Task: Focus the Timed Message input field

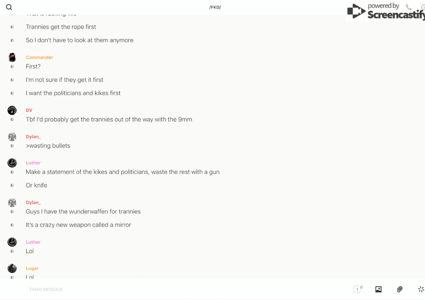Action: click(172, 289)
